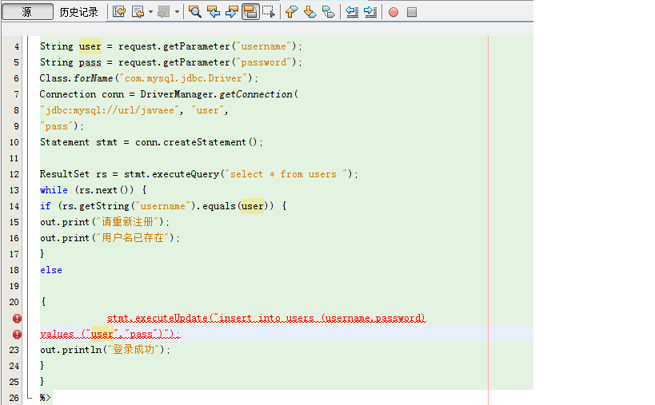Screen dimensions: 655x405
Task: Click the code-fold marker beside line 26
Action: coord(30,396)
